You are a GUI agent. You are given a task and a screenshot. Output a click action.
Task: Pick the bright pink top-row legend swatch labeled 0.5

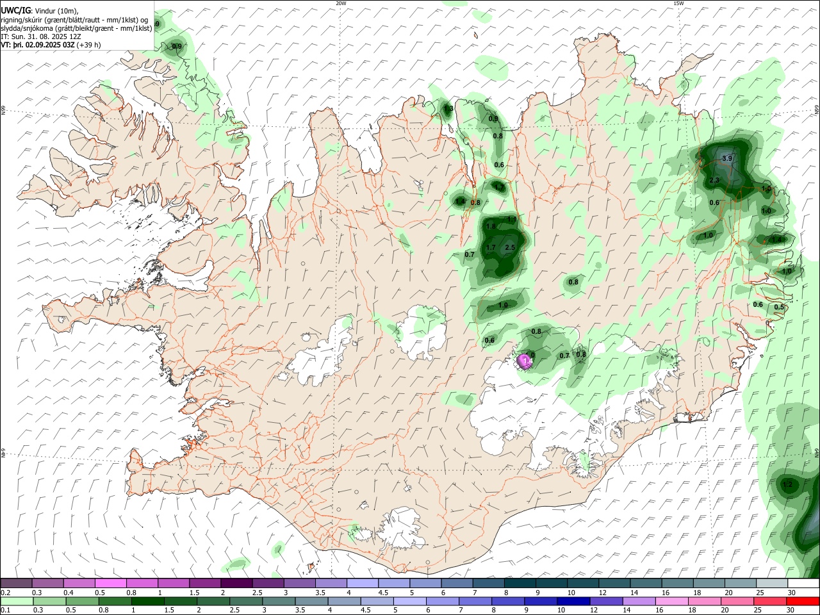110,583
